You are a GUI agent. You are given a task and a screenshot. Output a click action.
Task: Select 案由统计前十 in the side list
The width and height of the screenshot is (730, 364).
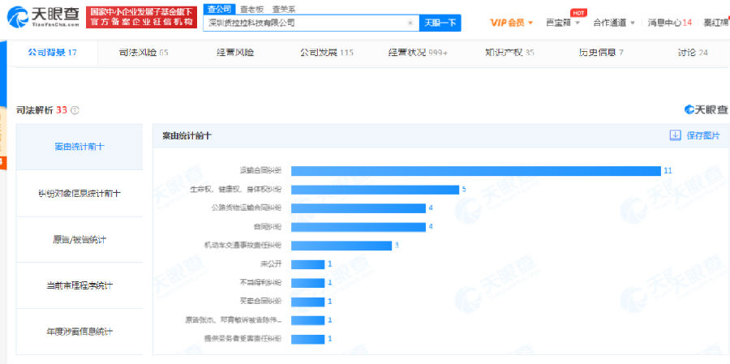(79, 147)
